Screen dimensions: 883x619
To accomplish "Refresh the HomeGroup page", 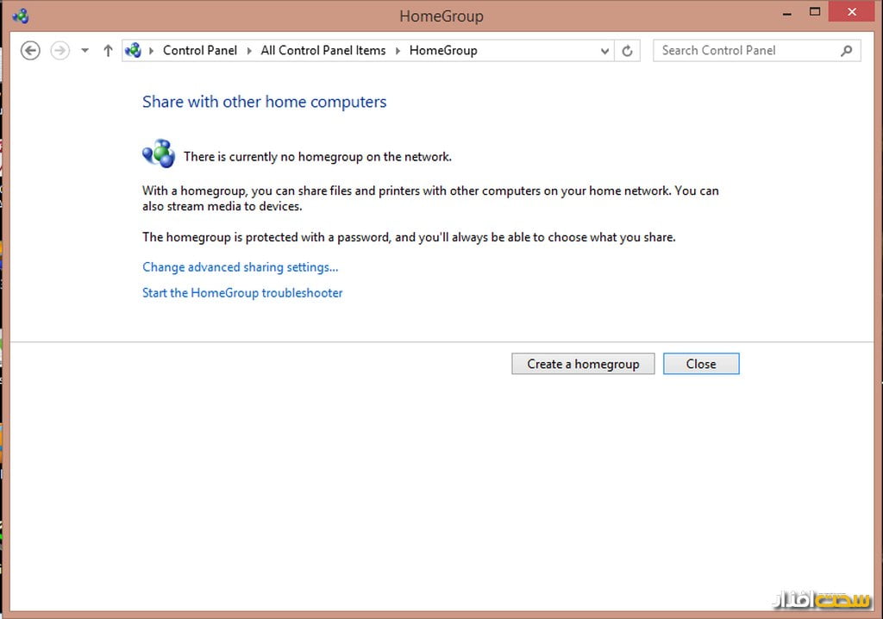I will point(627,51).
